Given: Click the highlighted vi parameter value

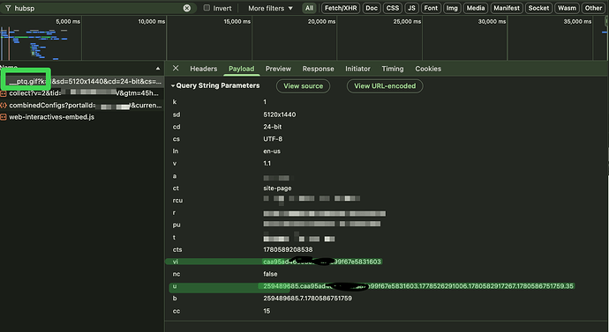Looking at the screenshot, I should (x=322, y=262).
